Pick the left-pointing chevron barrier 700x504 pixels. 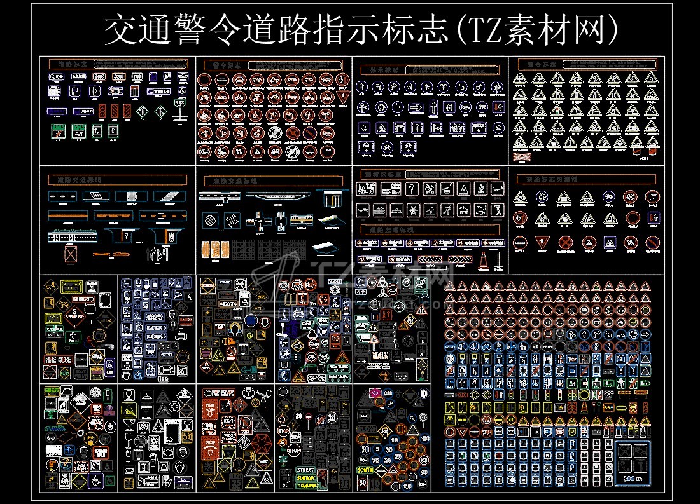(x=430, y=259)
